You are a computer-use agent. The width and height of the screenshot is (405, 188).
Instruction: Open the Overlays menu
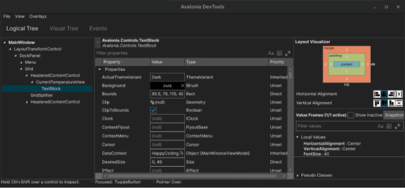click(x=38, y=16)
